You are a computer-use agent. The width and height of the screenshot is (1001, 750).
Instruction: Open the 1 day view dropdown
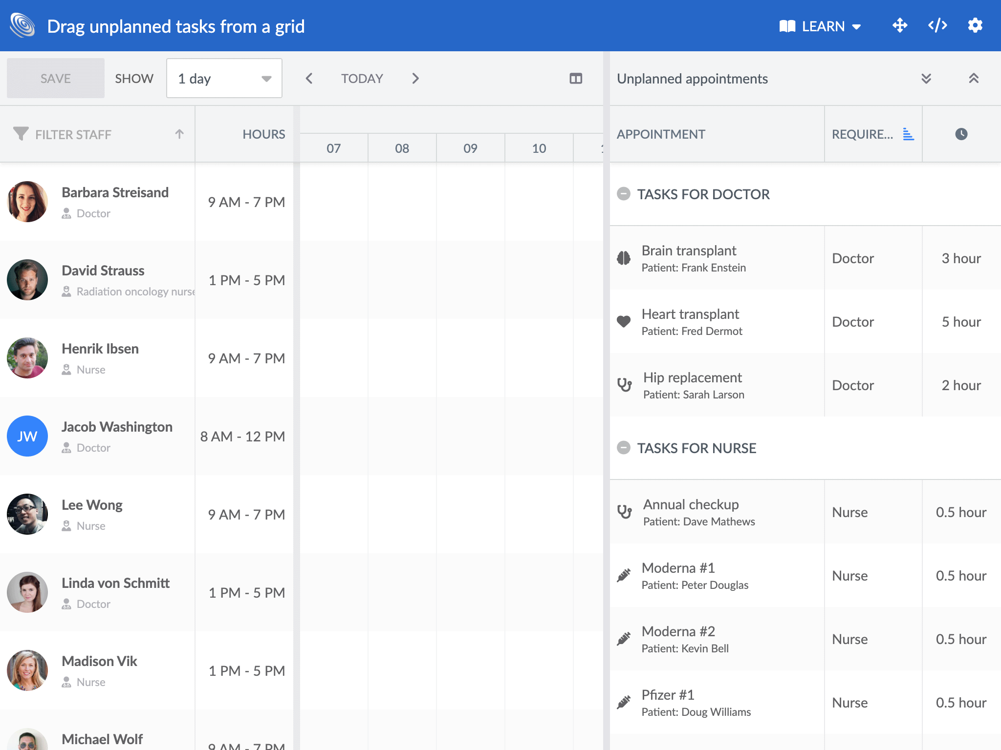tap(224, 78)
